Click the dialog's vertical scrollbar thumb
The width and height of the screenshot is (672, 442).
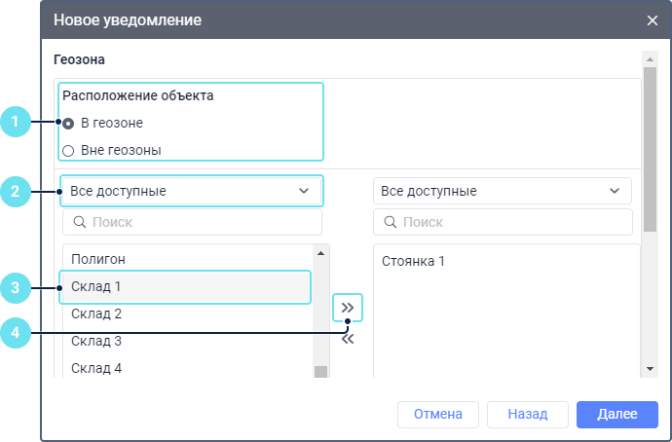pyautogui.click(x=651, y=148)
